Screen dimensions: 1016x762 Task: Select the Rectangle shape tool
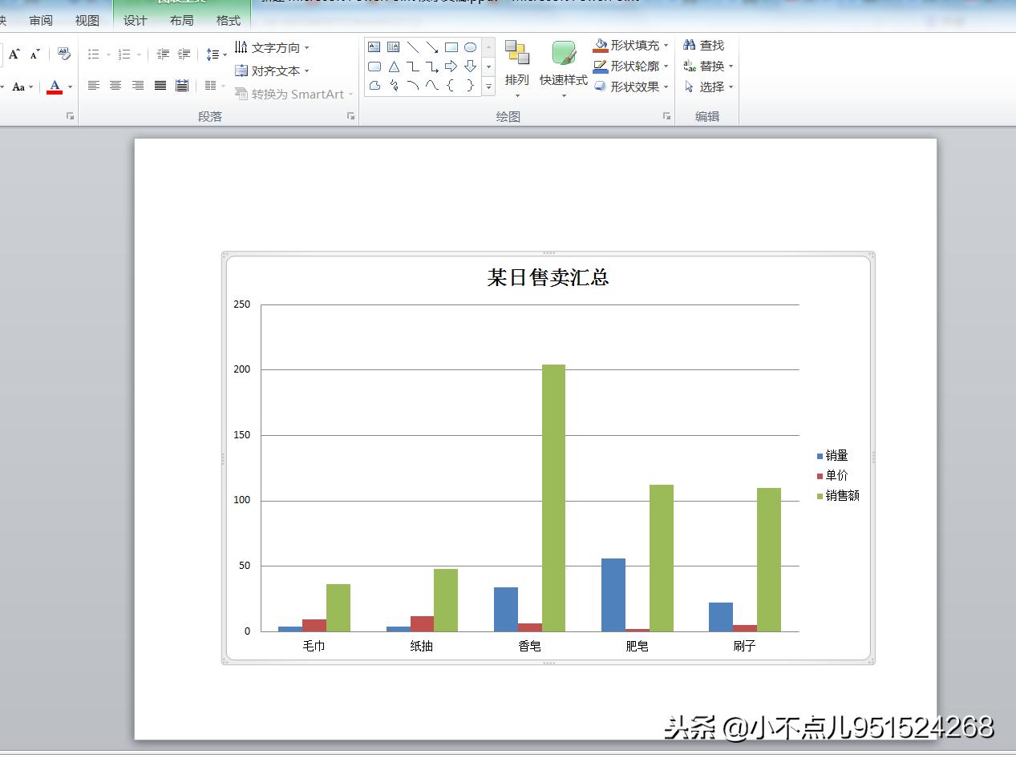(450, 46)
